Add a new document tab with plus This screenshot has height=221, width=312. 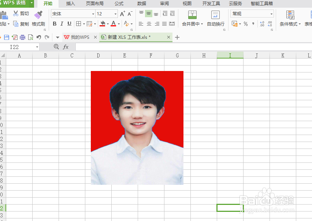point(177,37)
